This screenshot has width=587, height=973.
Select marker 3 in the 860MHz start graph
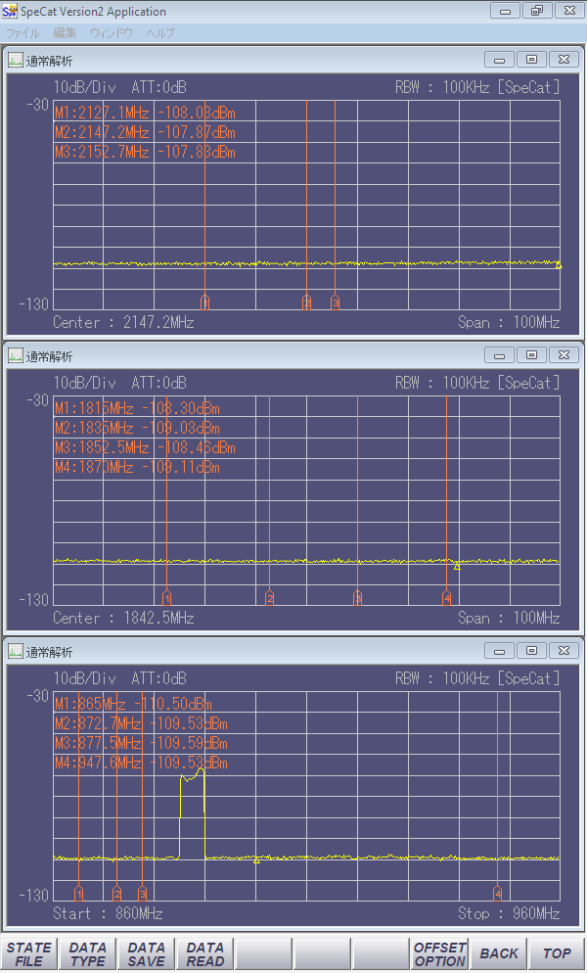pyautogui.click(x=142, y=894)
